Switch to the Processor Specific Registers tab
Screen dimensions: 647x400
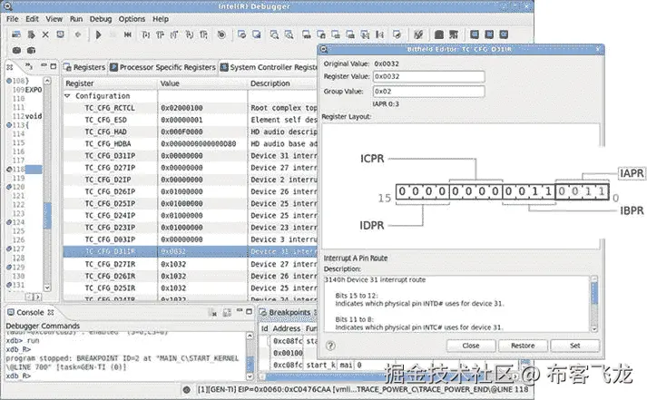point(163,67)
